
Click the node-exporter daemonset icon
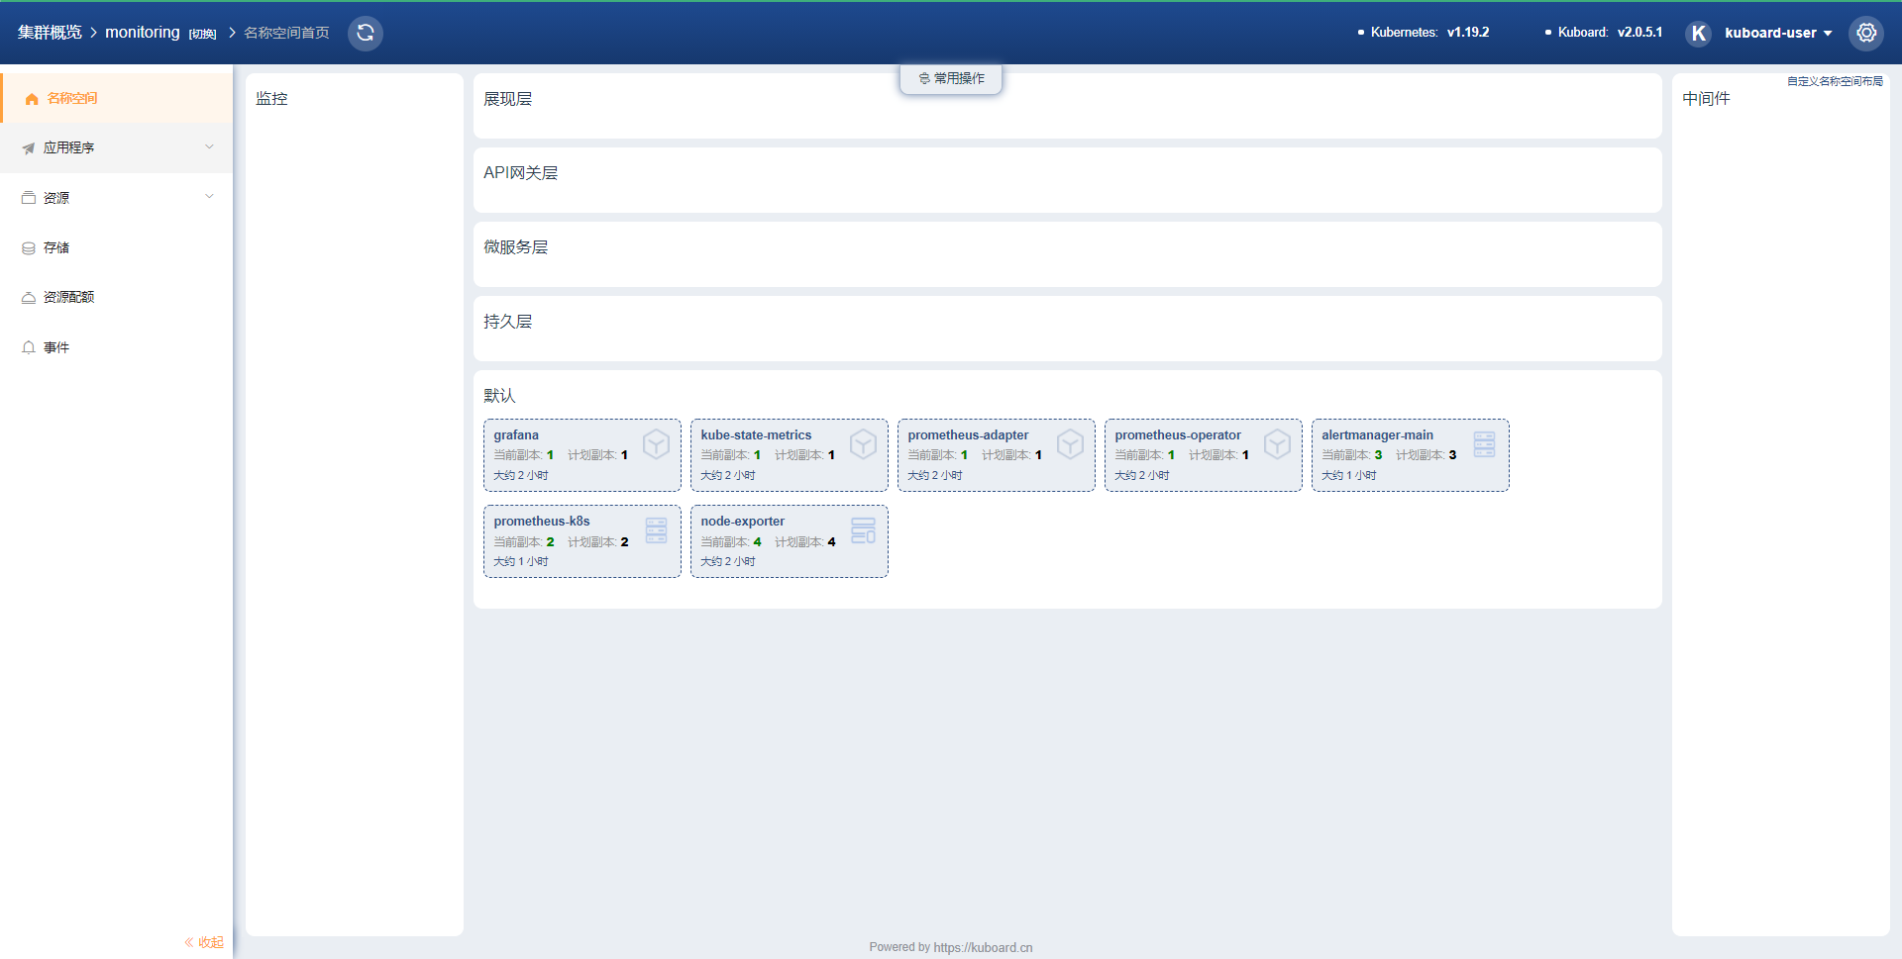tap(863, 530)
